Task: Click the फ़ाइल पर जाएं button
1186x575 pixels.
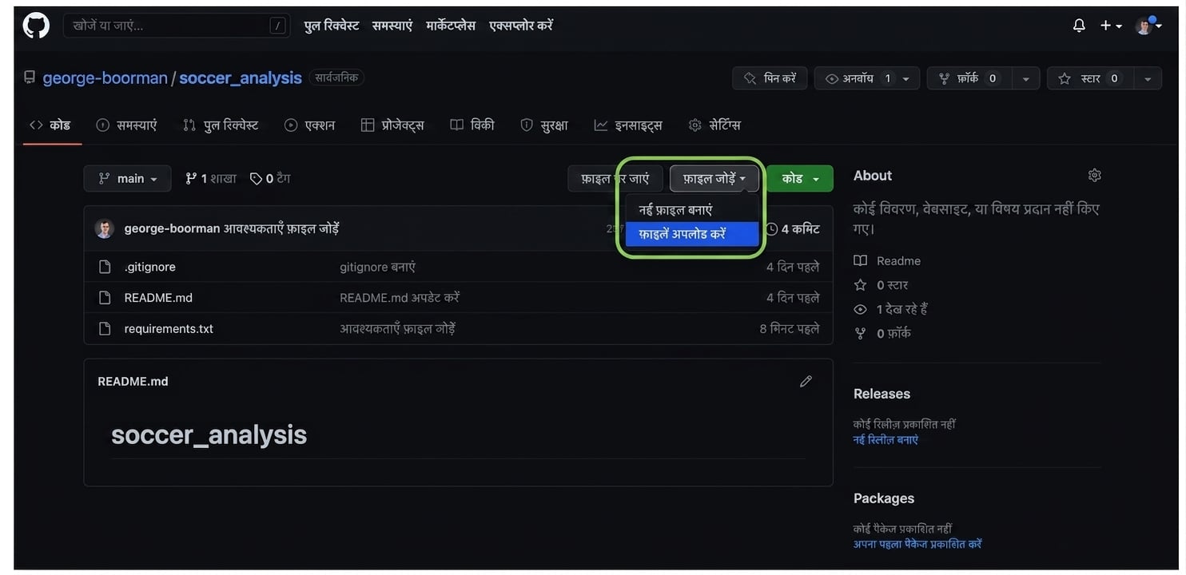Action: (x=615, y=179)
